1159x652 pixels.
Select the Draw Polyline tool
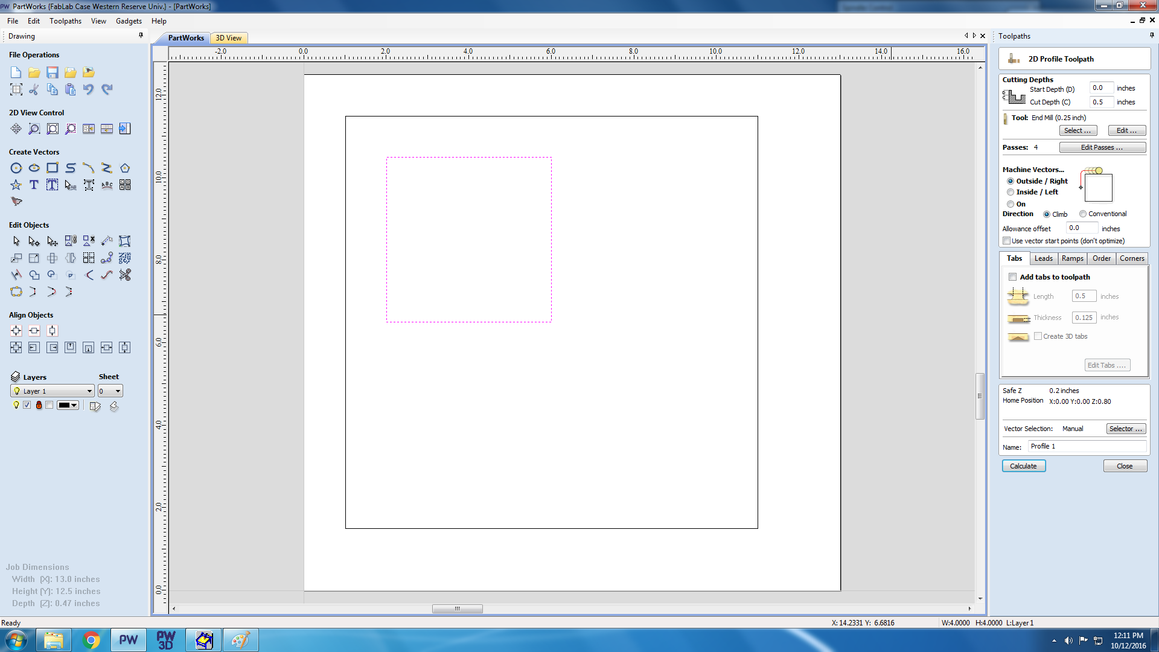pyautogui.click(x=107, y=168)
